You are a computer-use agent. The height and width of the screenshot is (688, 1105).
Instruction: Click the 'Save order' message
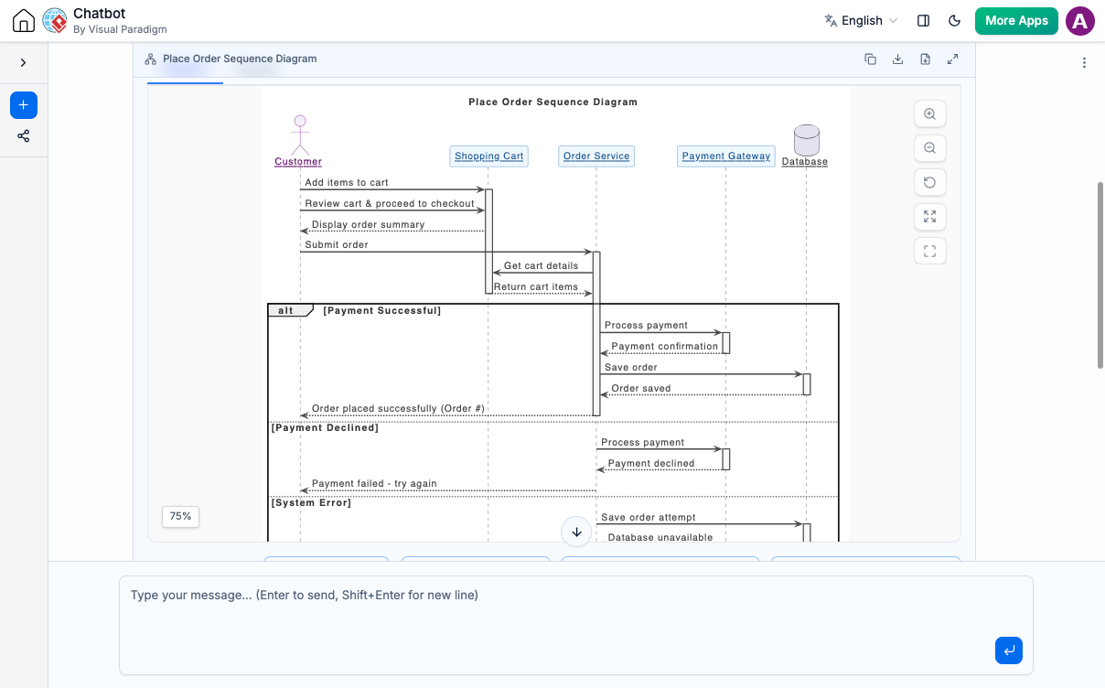tap(631, 368)
